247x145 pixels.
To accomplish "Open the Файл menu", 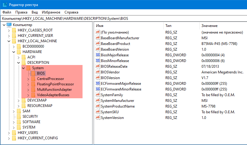I will pyautogui.click(x=7, y=12).
